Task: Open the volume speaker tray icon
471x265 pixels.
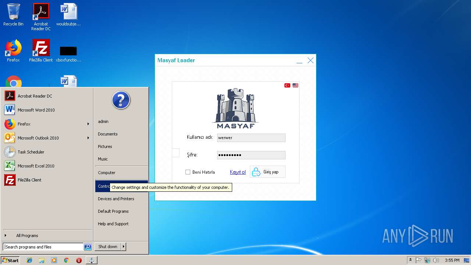Action: point(436,260)
